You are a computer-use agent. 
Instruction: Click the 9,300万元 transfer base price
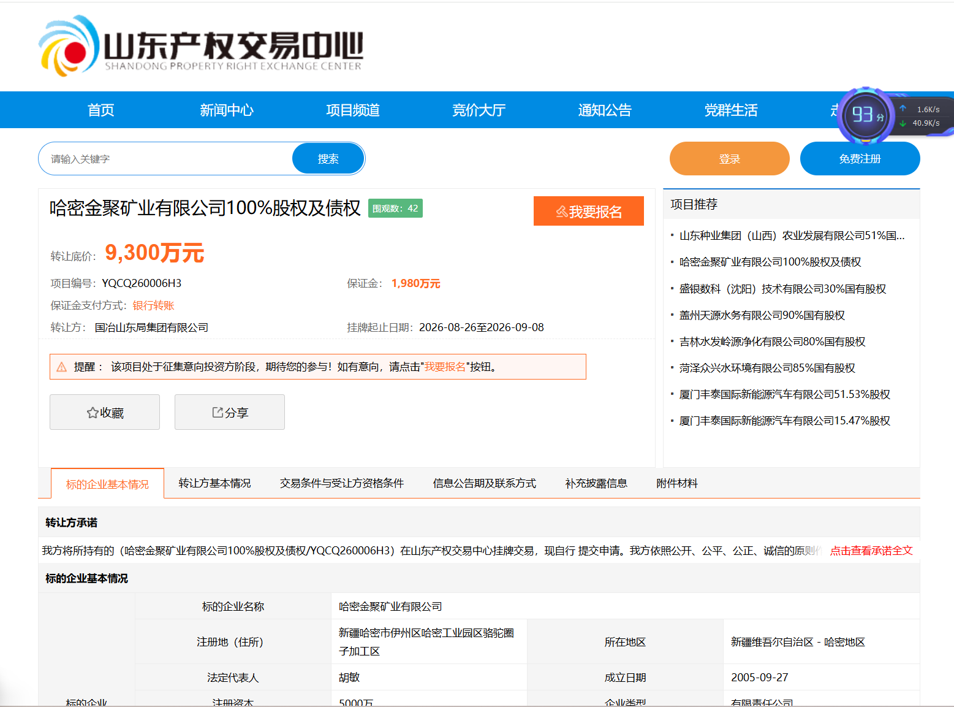(154, 253)
